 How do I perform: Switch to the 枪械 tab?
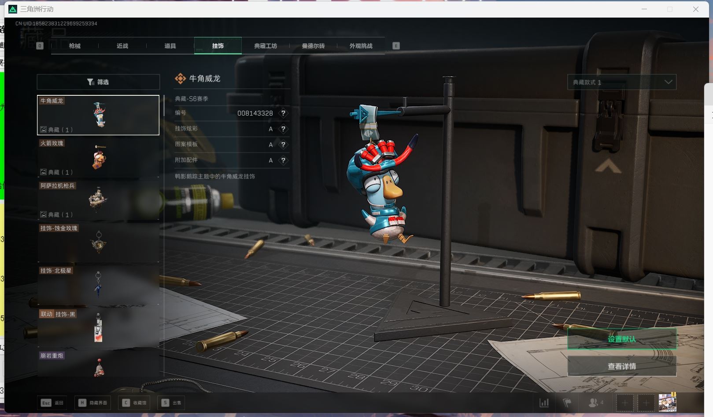pos(75,46)
